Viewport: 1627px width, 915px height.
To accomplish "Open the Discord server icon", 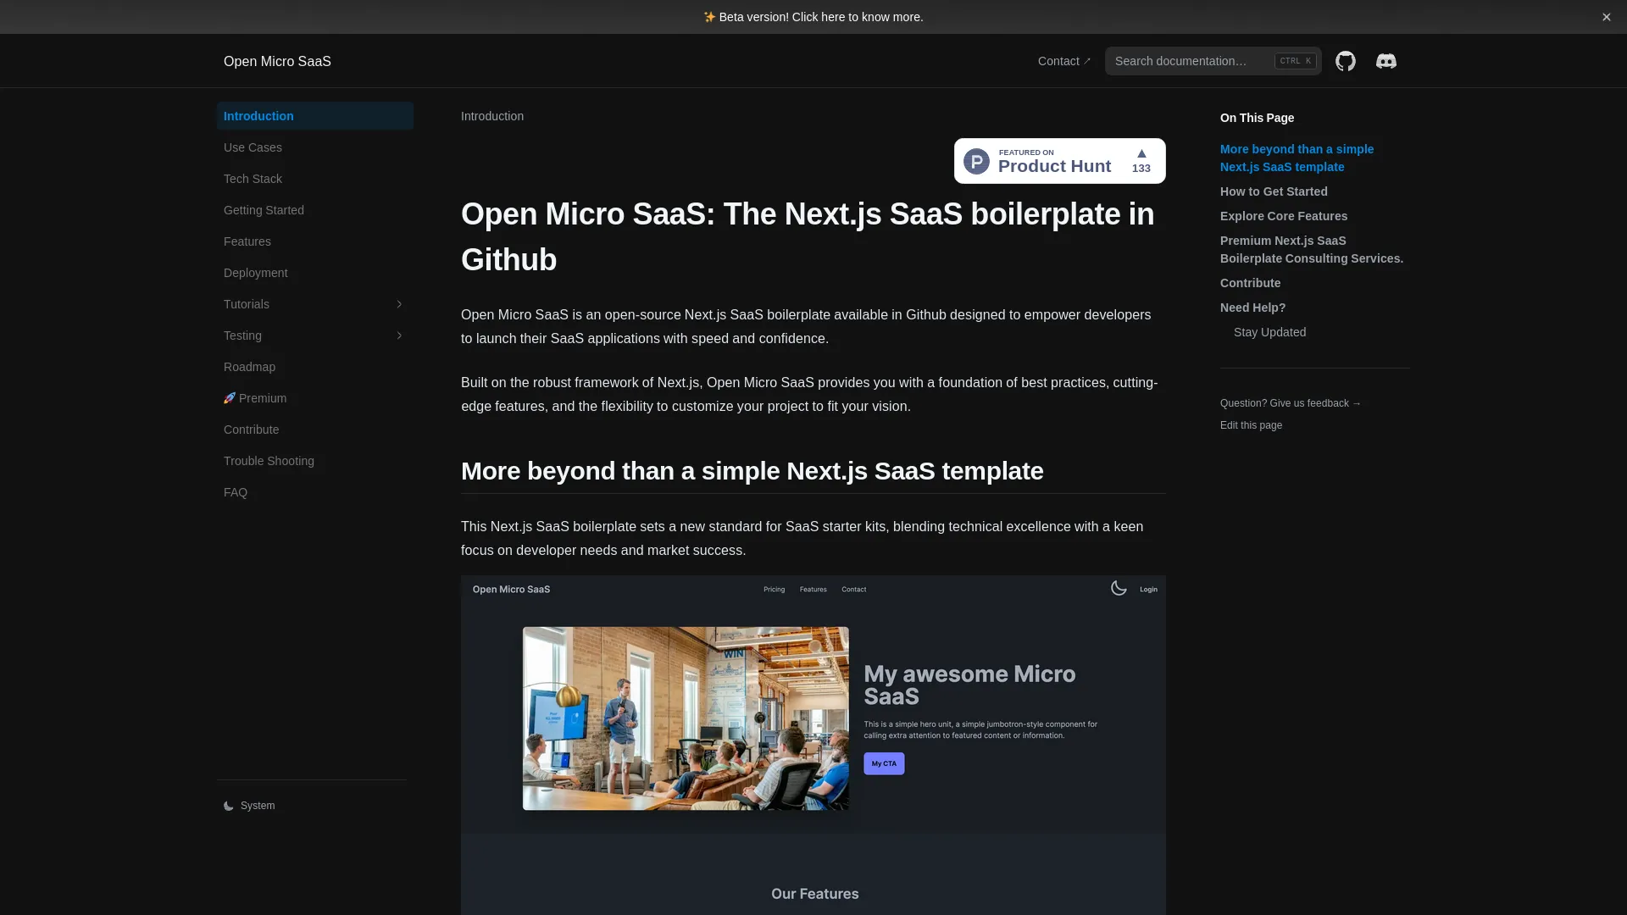I will (x=1386, y=61).
